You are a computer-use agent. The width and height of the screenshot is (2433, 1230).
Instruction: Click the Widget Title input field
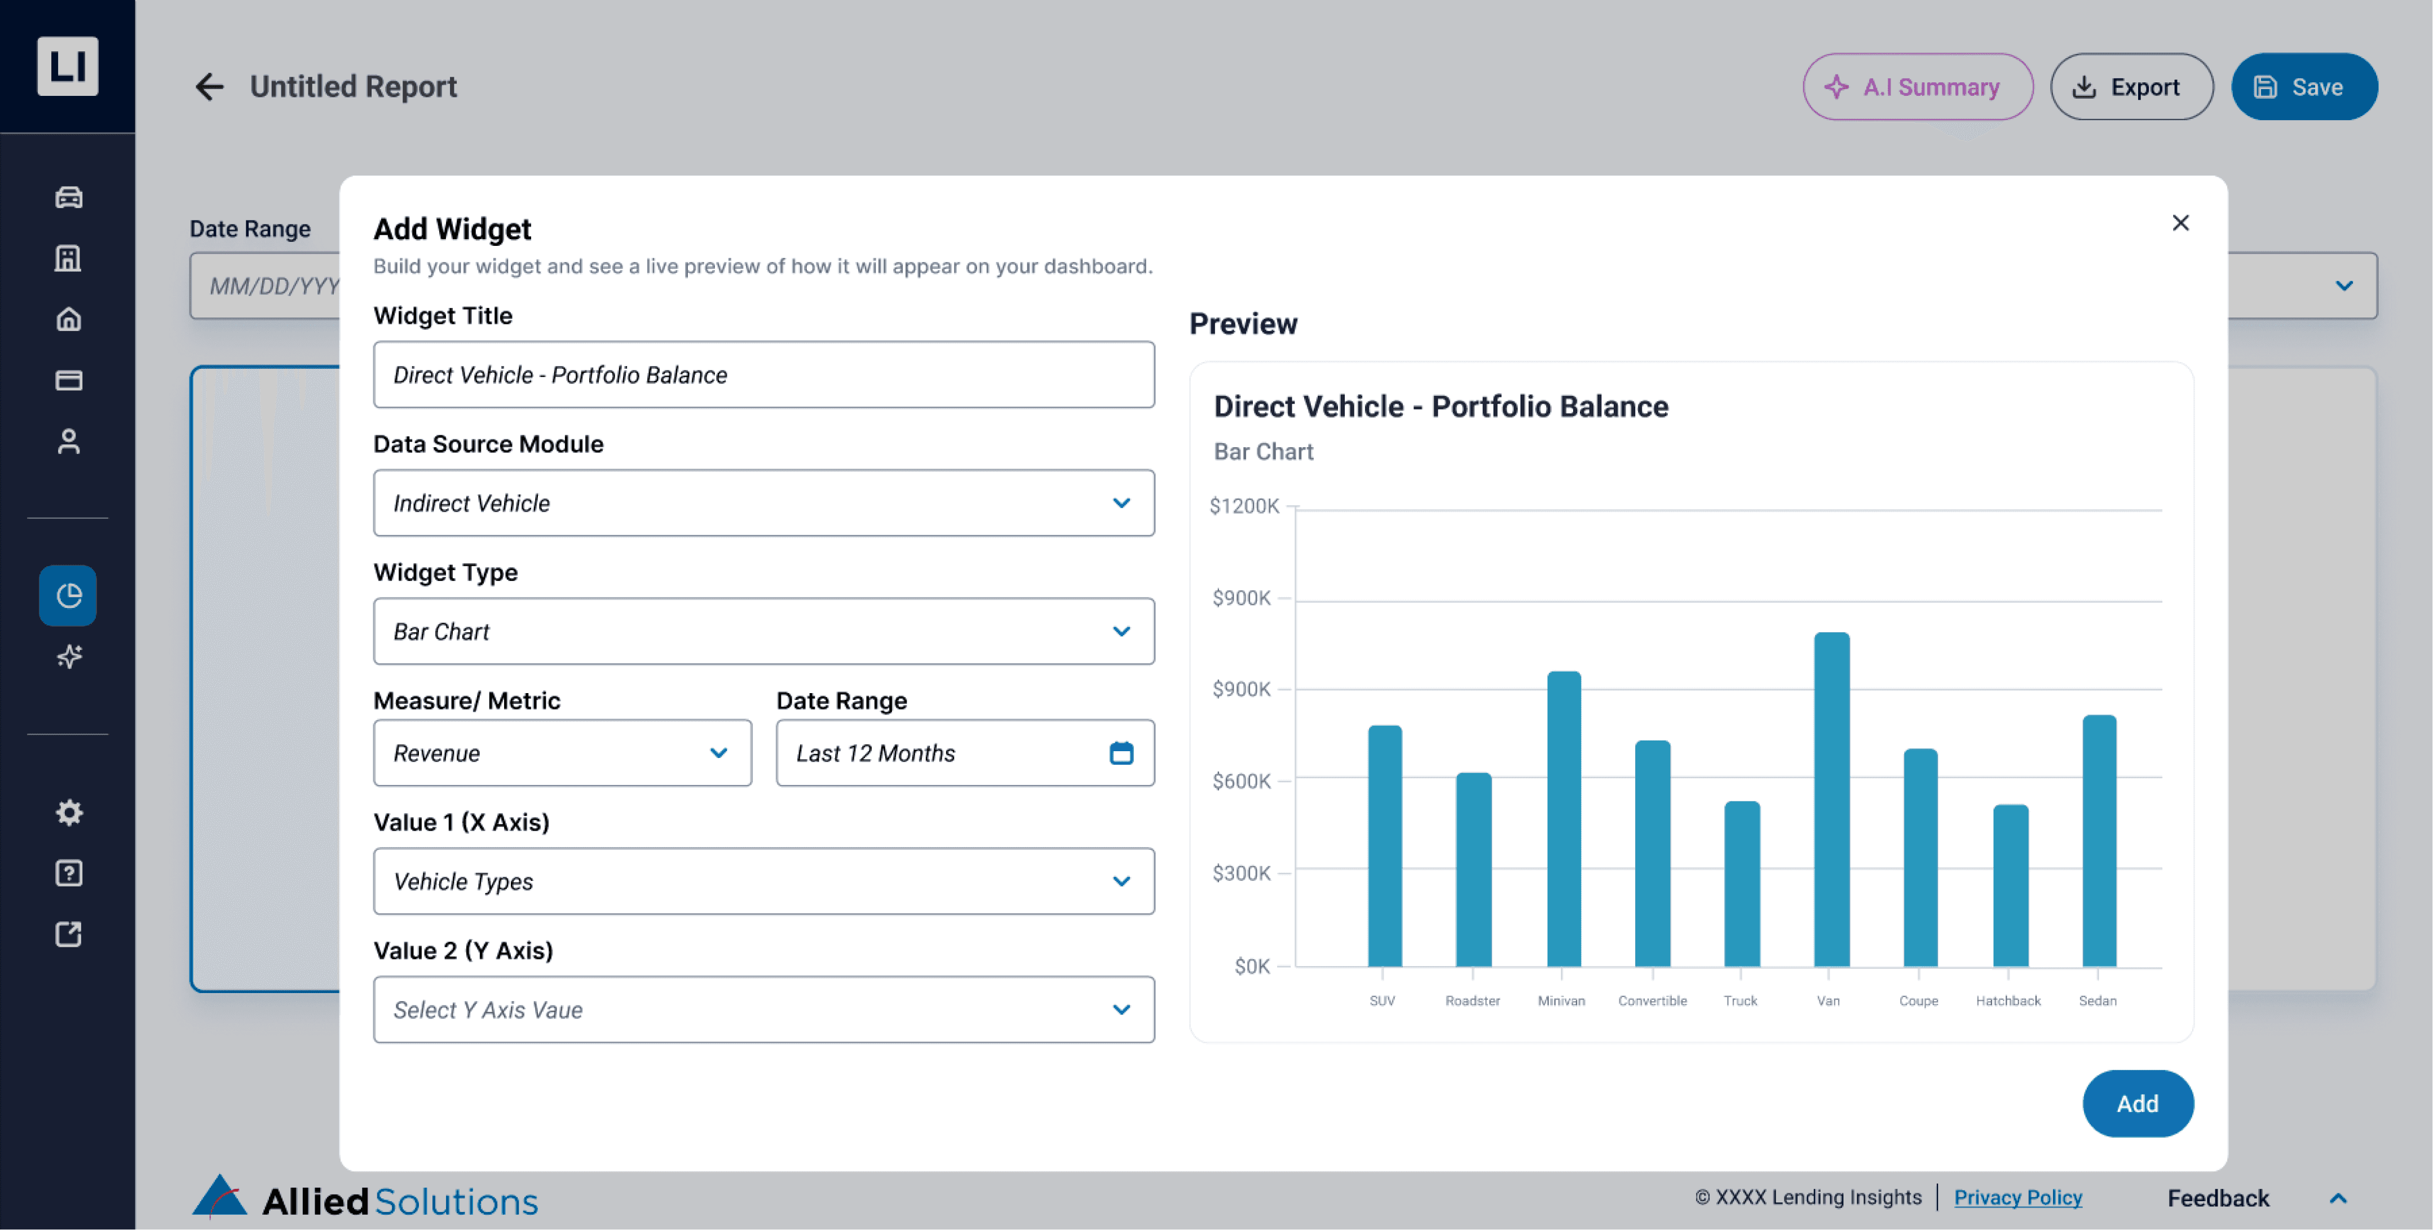pos(763,375)
